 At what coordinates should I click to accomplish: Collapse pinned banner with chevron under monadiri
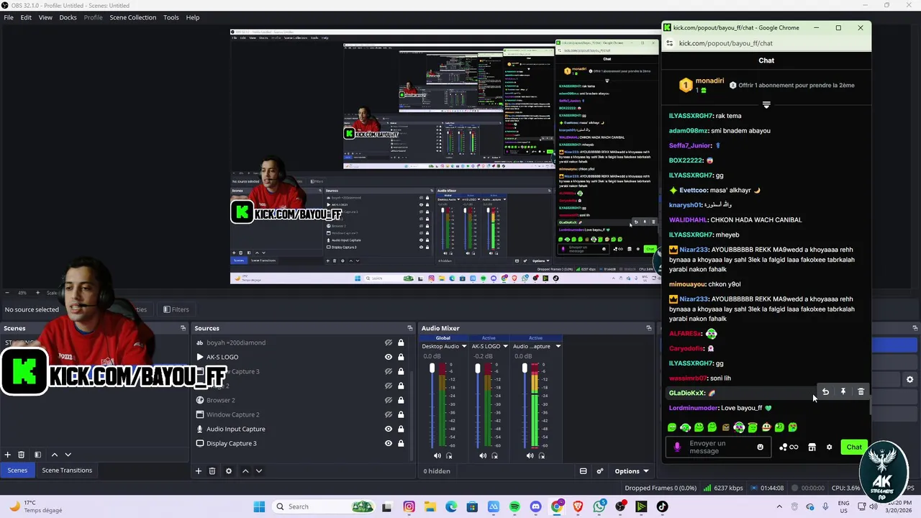pyautogui.click(x=766, y=105)
